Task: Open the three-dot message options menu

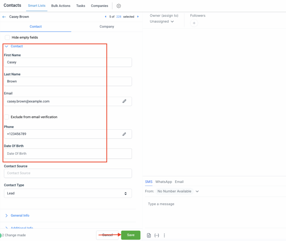Action: pos(164,235)
